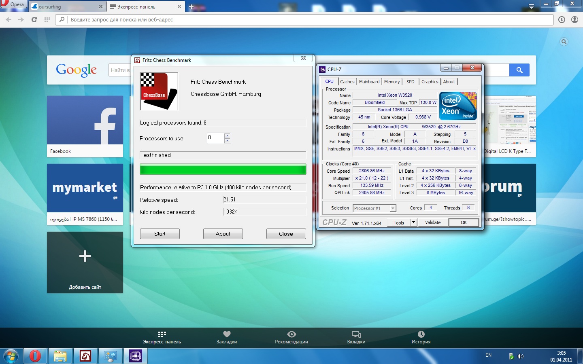Open Opera from the Windows taskbar
Image resolution: width=583 pixels, height=364 pixels.
(35, 356)
